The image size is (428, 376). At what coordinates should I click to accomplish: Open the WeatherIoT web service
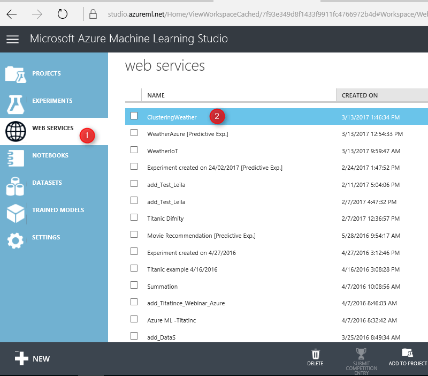coord(163,151)
